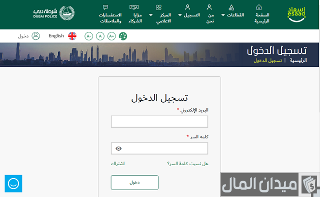Click the كلمة السر password field
Viewport: 320px width, 197px height.
coord(159,148)
